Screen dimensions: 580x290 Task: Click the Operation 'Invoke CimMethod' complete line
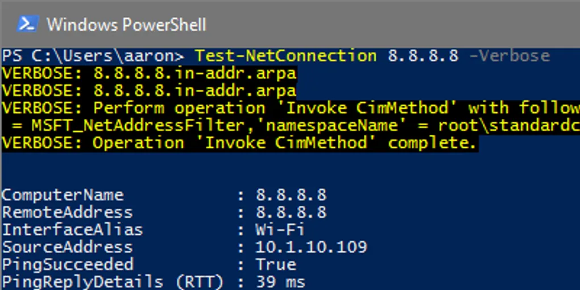click(x=239, y=143)
